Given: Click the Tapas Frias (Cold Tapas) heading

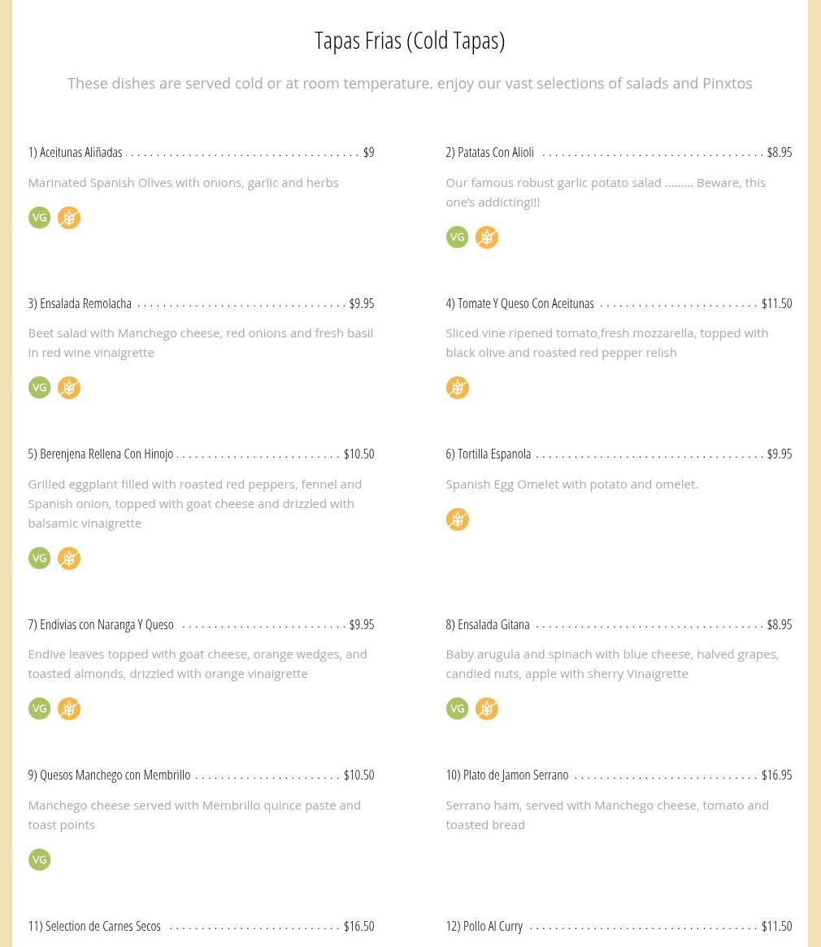Looking at the screenshot, I should (410, 41).
